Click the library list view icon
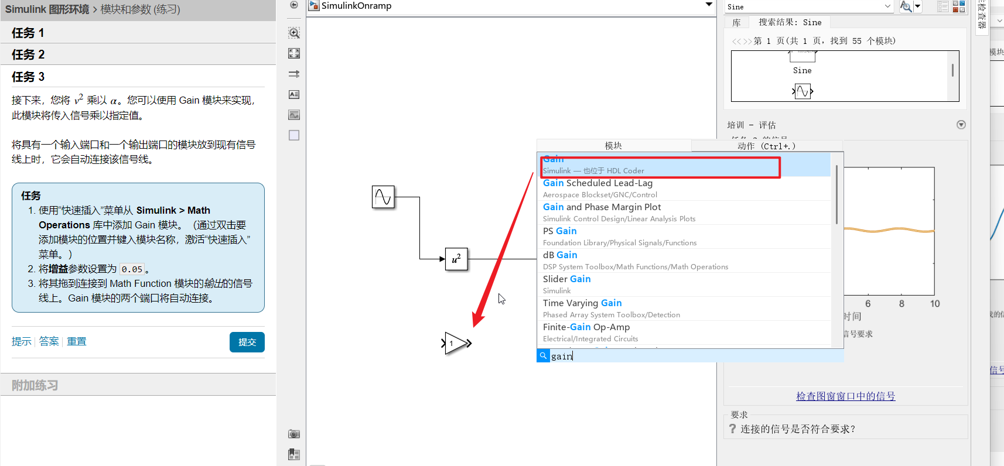 [943, 6]
